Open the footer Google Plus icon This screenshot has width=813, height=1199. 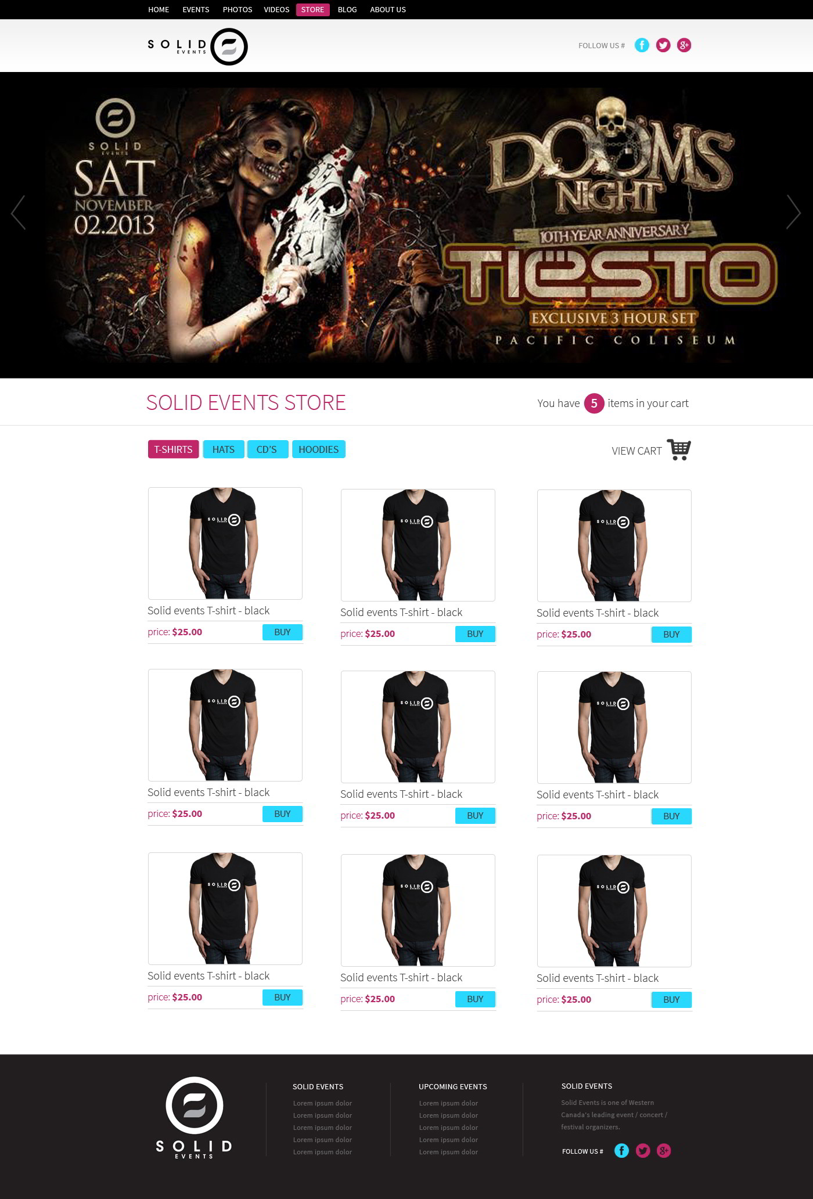[664, 1150]
